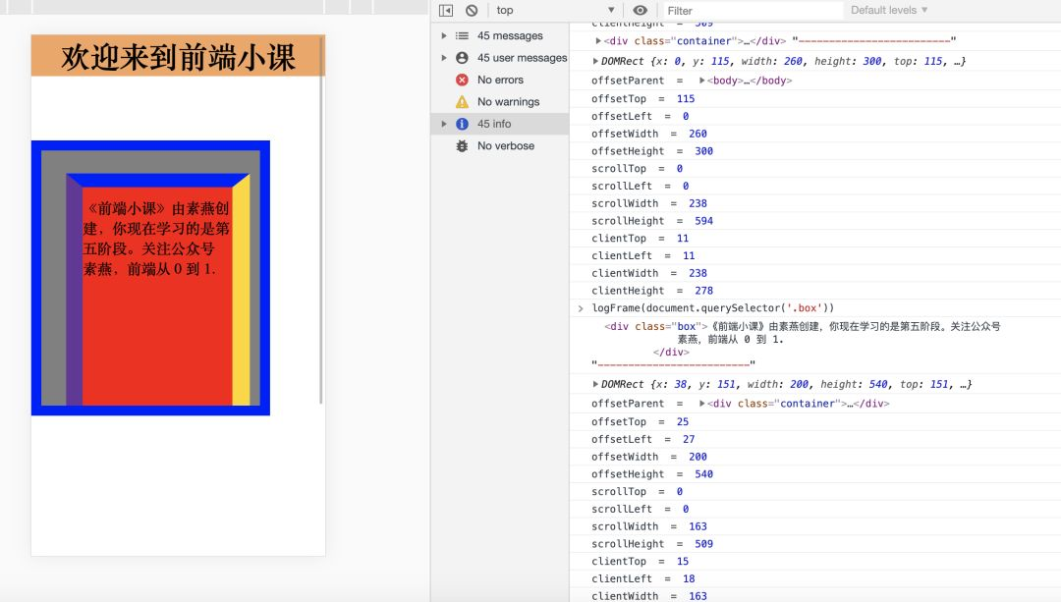
Task: Focus the console Filter input field
Action: click(752, 10)
